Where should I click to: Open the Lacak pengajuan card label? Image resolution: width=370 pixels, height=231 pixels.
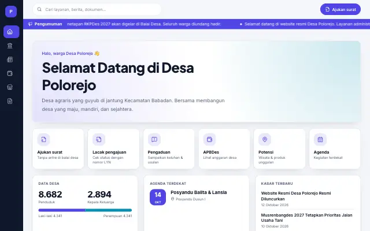point(109,152)
